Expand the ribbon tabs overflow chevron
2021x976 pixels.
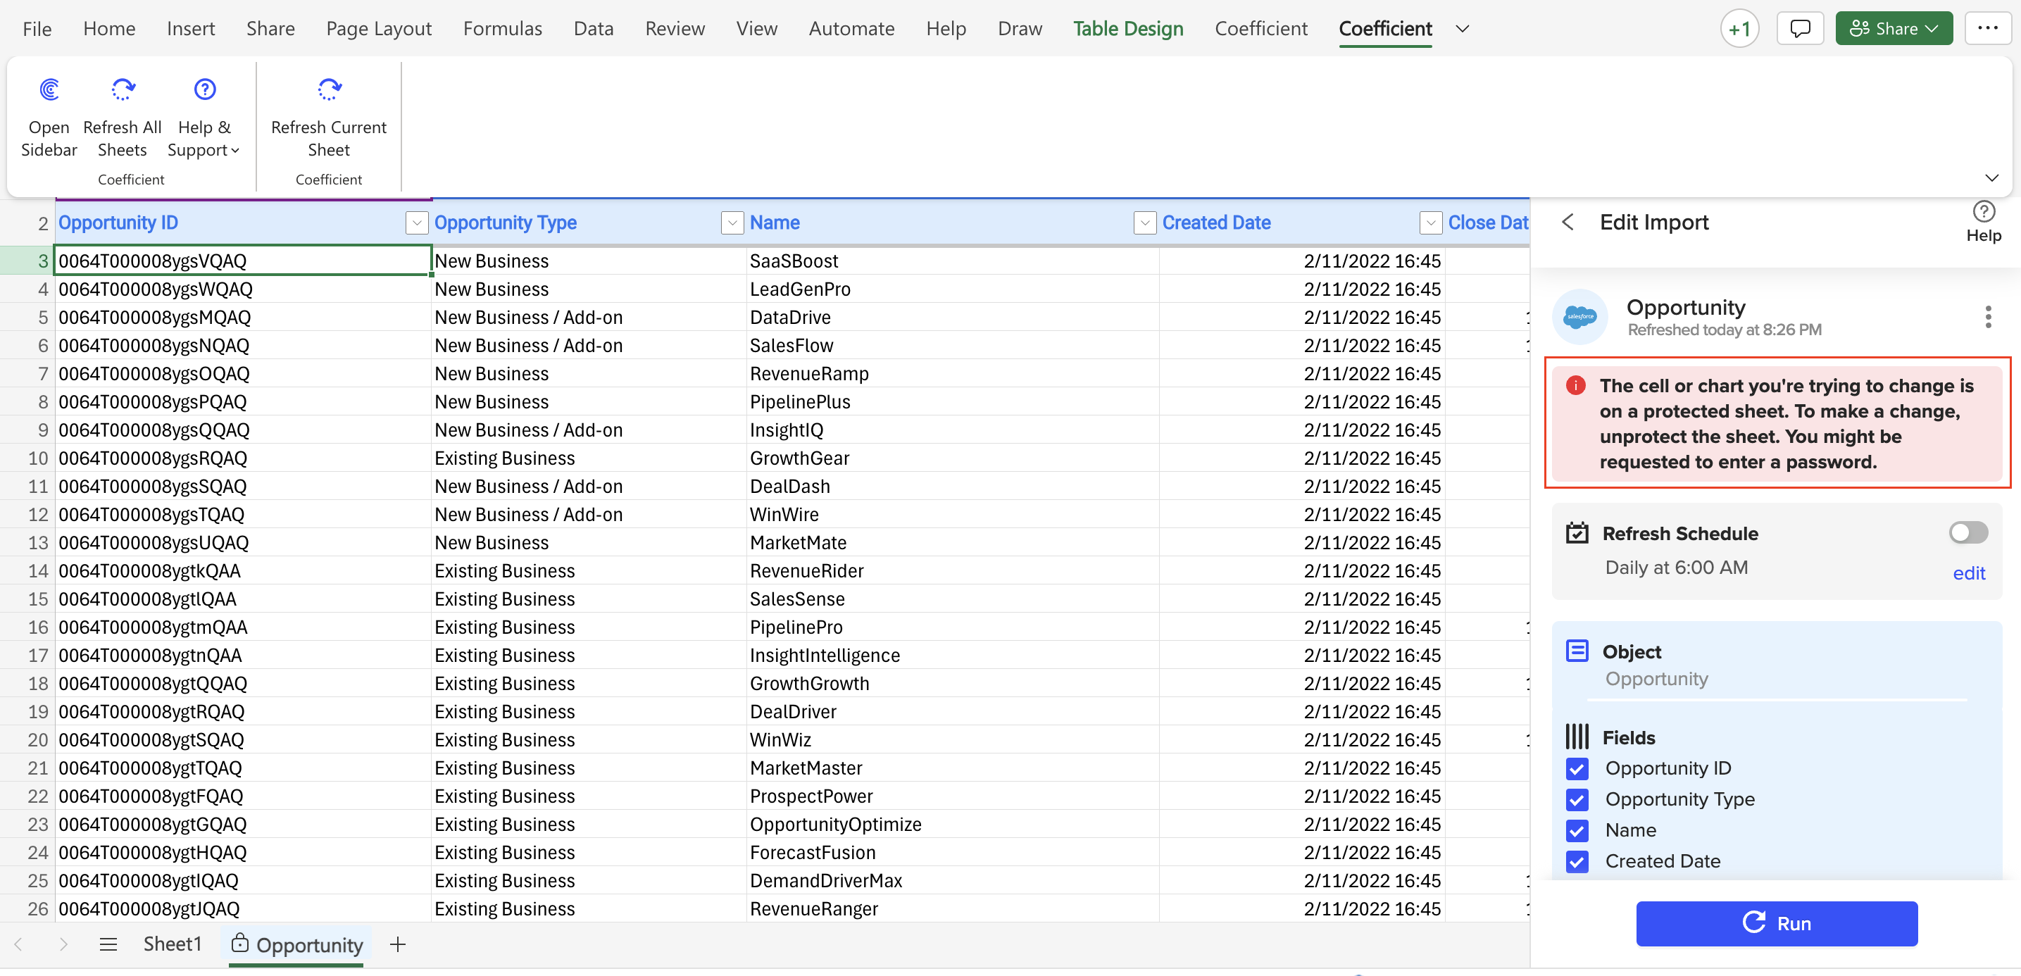(x=1463, y=29)
